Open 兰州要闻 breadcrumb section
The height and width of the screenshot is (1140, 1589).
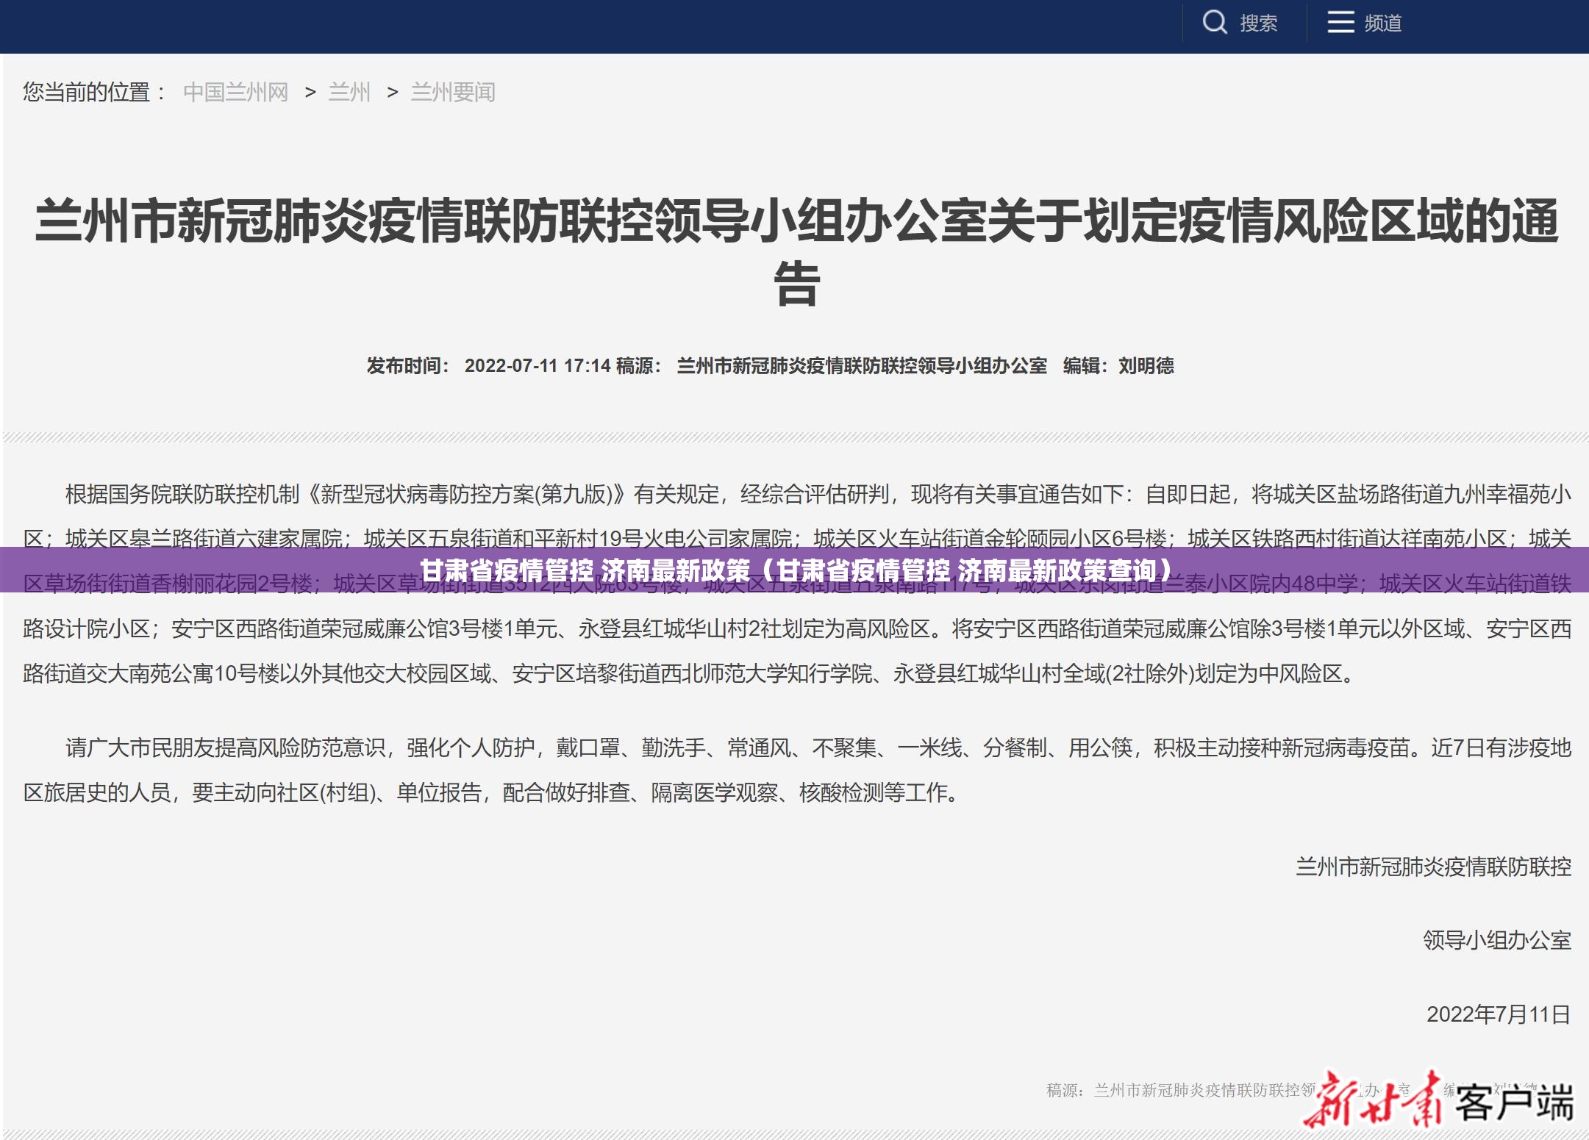click(x=453, y=93)
